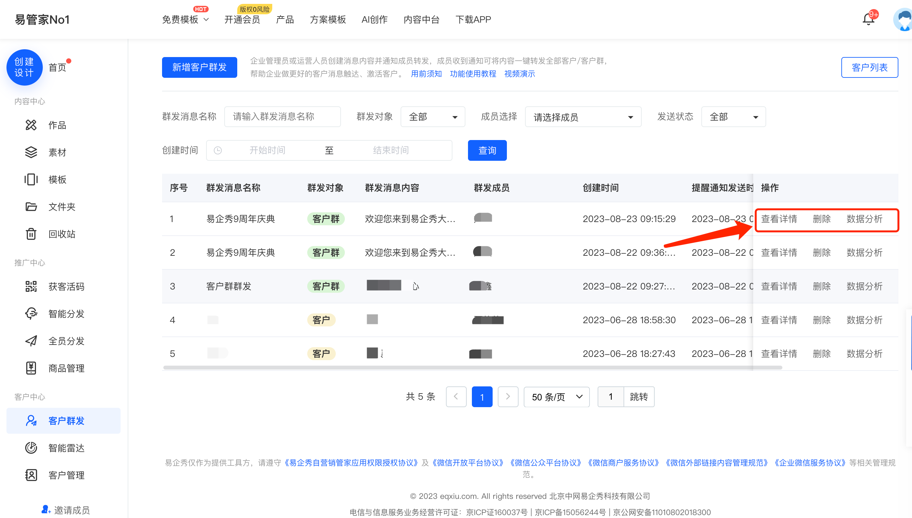
Task: Click the 获客活码 QR code icon
Action: point(31,287)
